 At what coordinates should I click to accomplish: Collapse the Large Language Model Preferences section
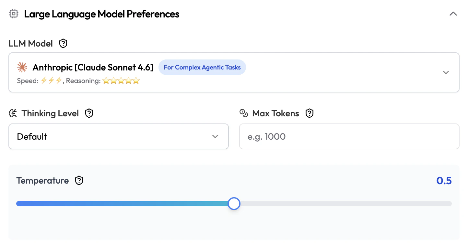(453, 14)
